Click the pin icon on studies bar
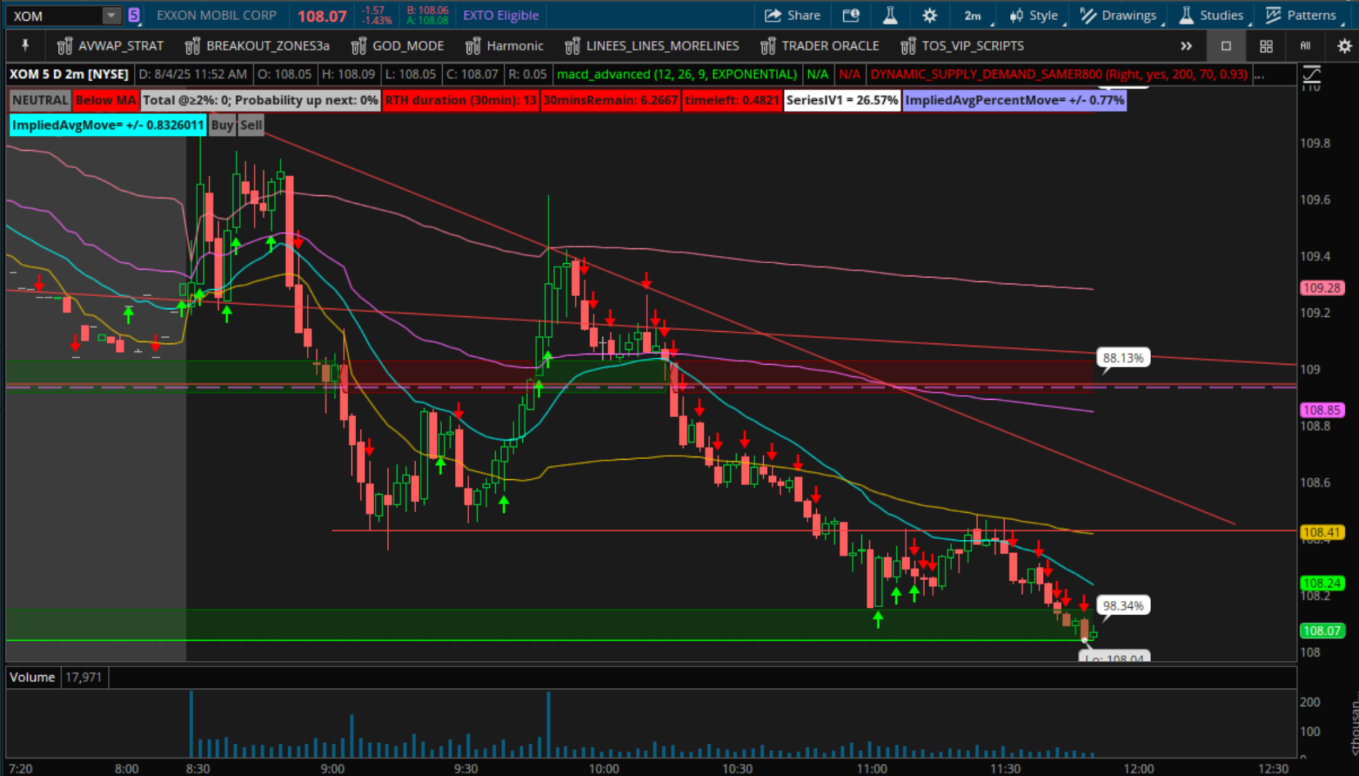This screenshot has height=776, width=1359. pyautogui.click(x=25, y=46)
